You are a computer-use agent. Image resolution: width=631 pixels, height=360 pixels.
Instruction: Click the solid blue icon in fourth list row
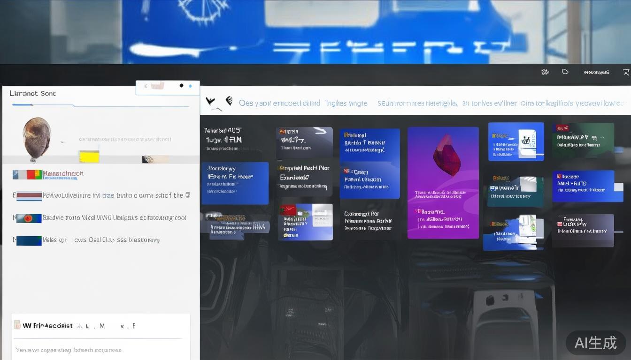coord(28,240)
